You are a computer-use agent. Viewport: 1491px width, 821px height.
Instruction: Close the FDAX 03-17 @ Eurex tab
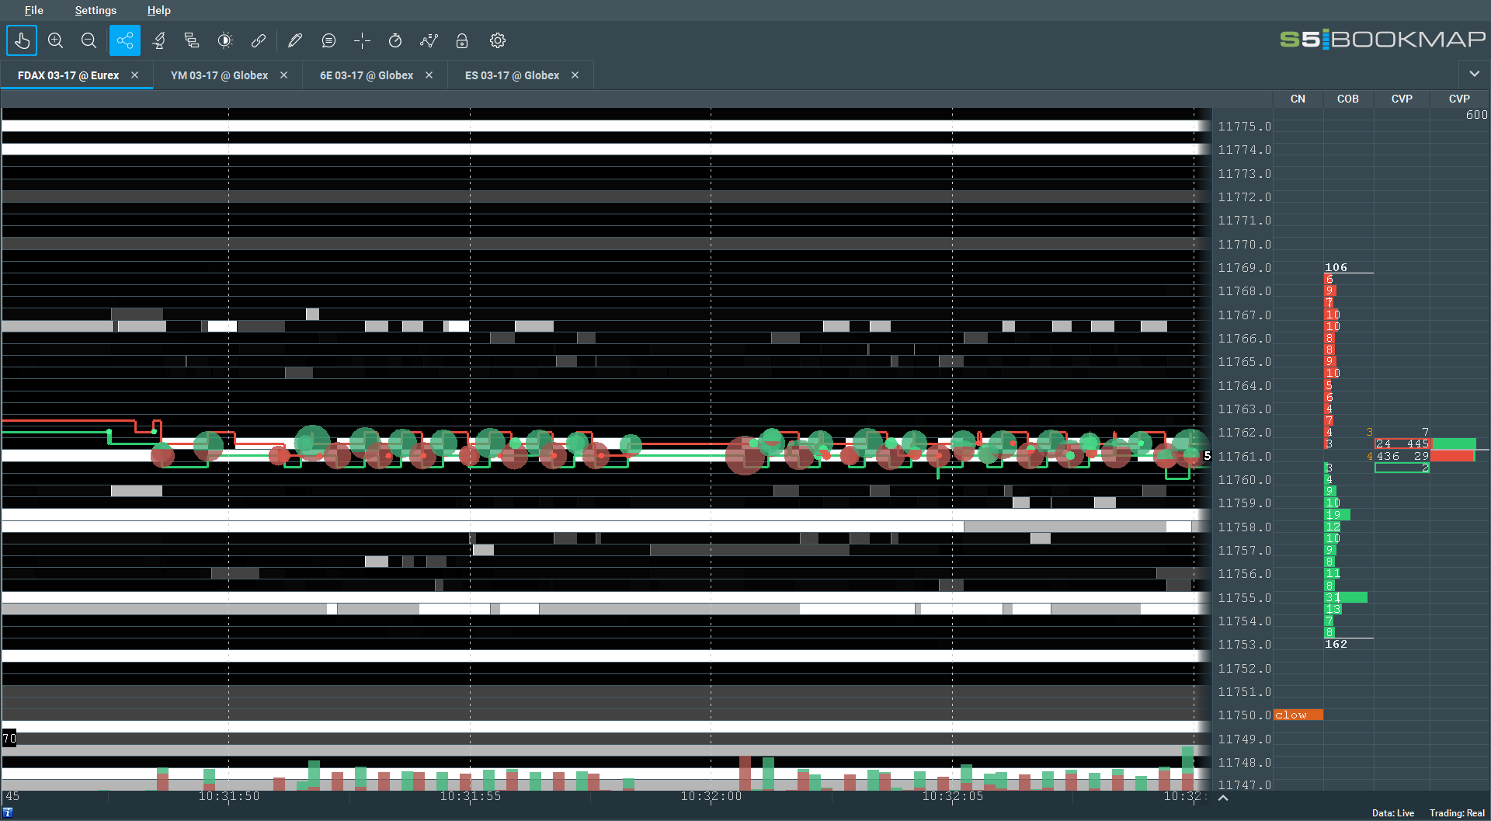(x=134, y=75)
